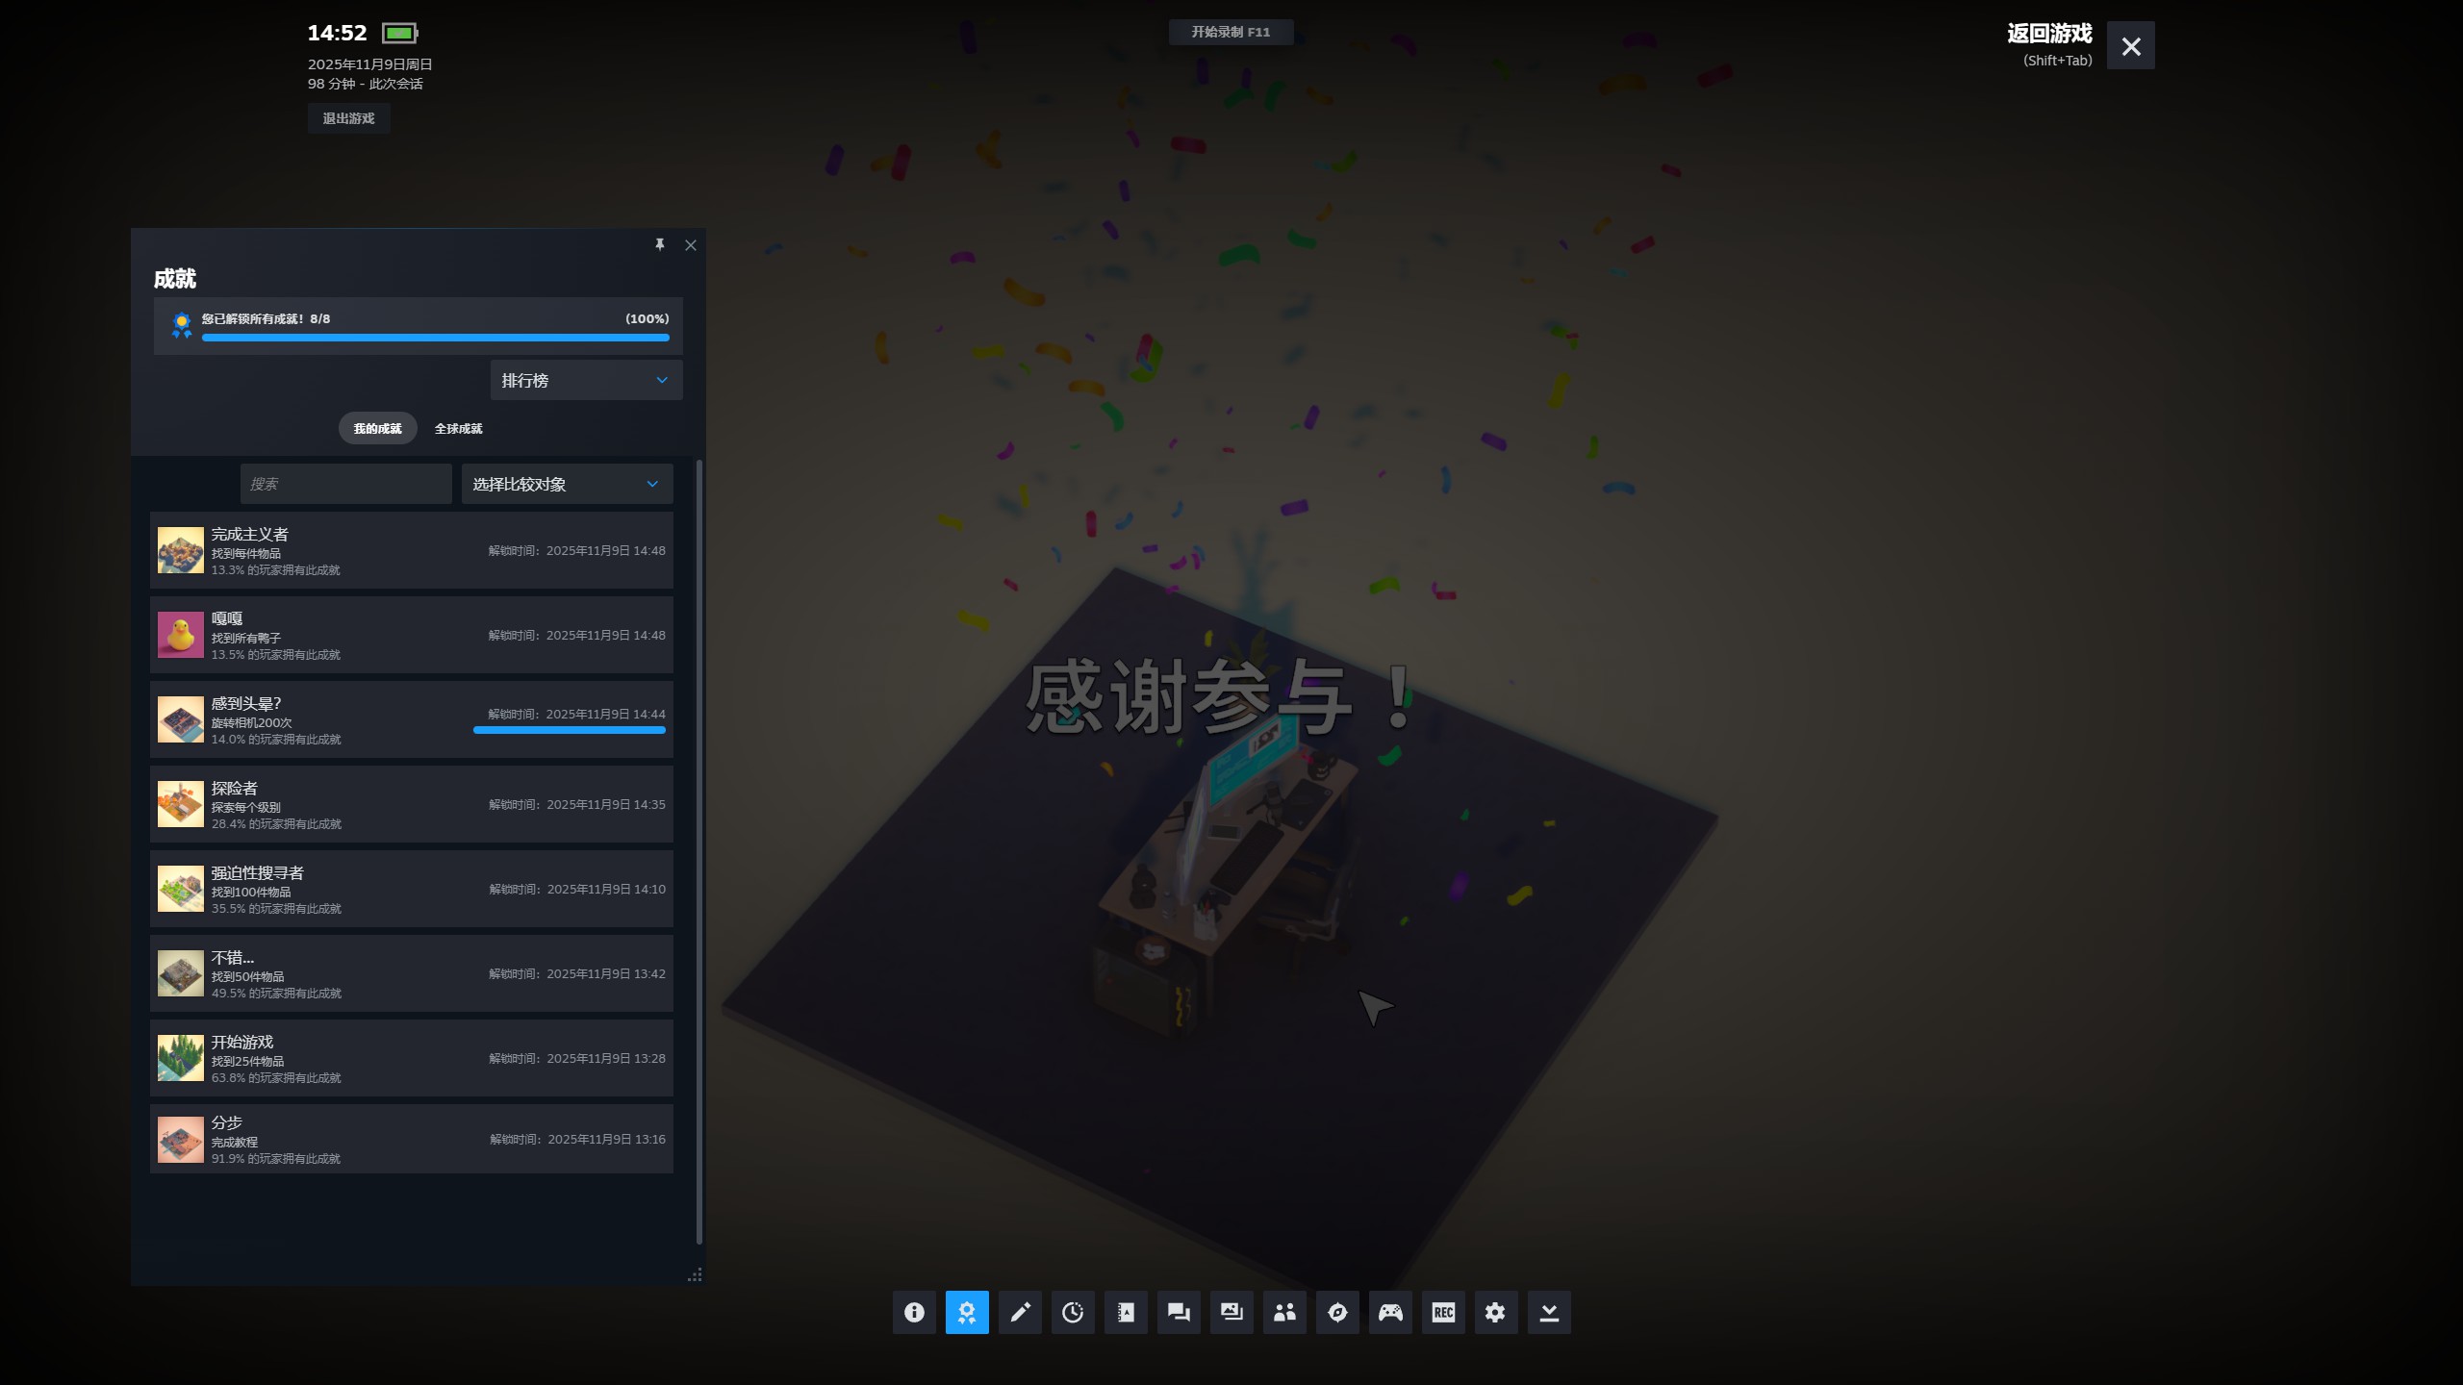Viewport: 2463px width, 1385px height.
Task: Open controller settings gamepad icon
Action: tap(1390, 1312)
